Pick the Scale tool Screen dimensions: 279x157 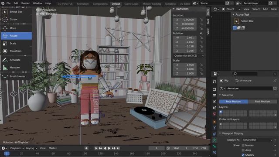tap(17, 44)
